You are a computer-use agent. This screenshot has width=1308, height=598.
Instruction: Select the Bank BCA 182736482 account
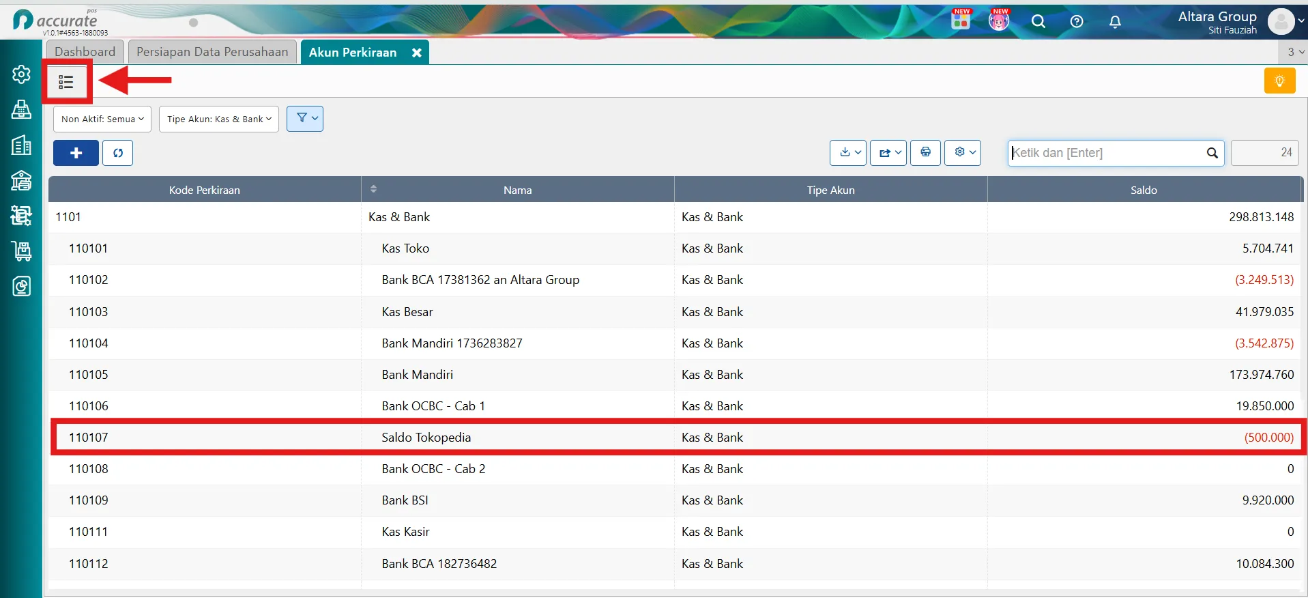coord(674,564)
